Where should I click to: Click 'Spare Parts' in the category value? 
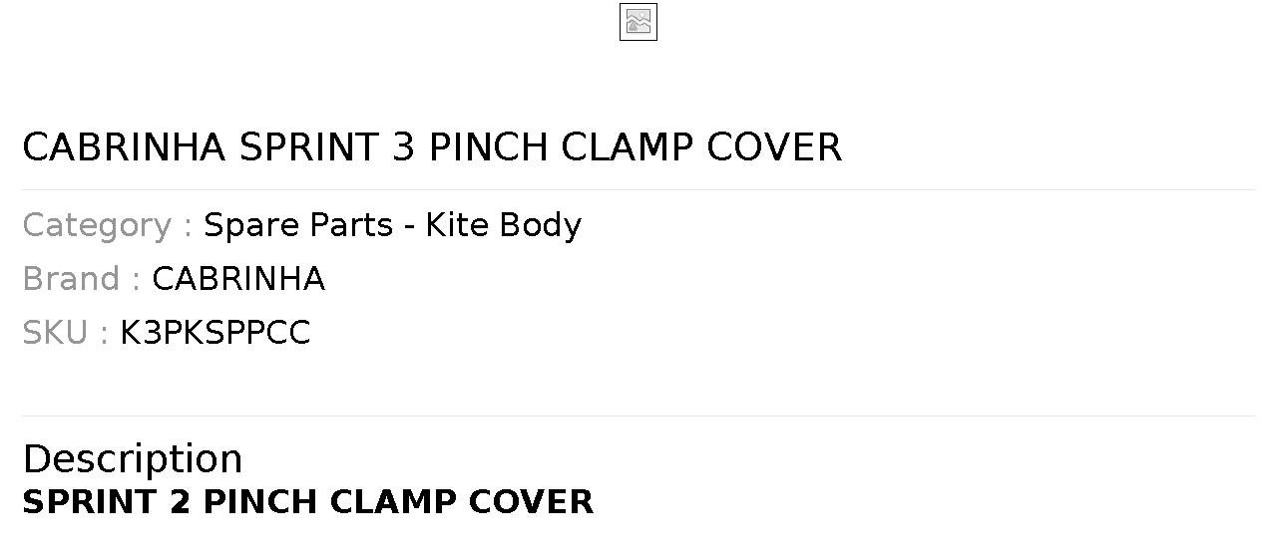pos(298,226)
